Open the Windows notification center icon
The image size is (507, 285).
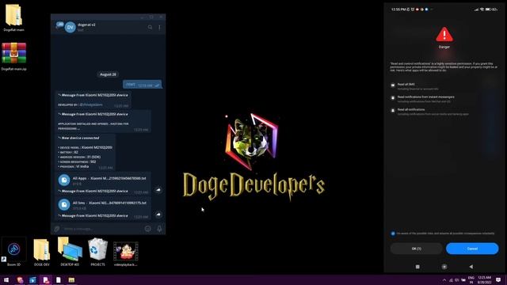tap(498, 279)
